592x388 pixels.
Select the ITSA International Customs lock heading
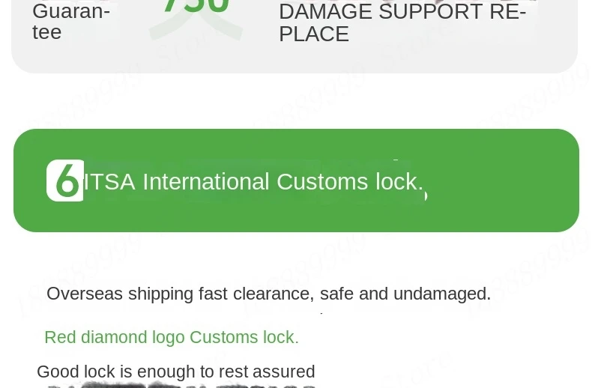(253, 181)
